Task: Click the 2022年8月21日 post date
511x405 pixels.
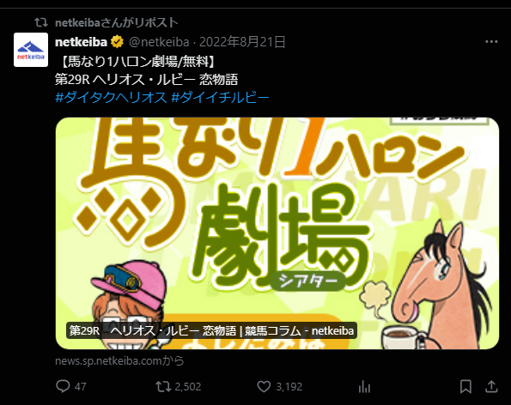Action: coord(242,42)
